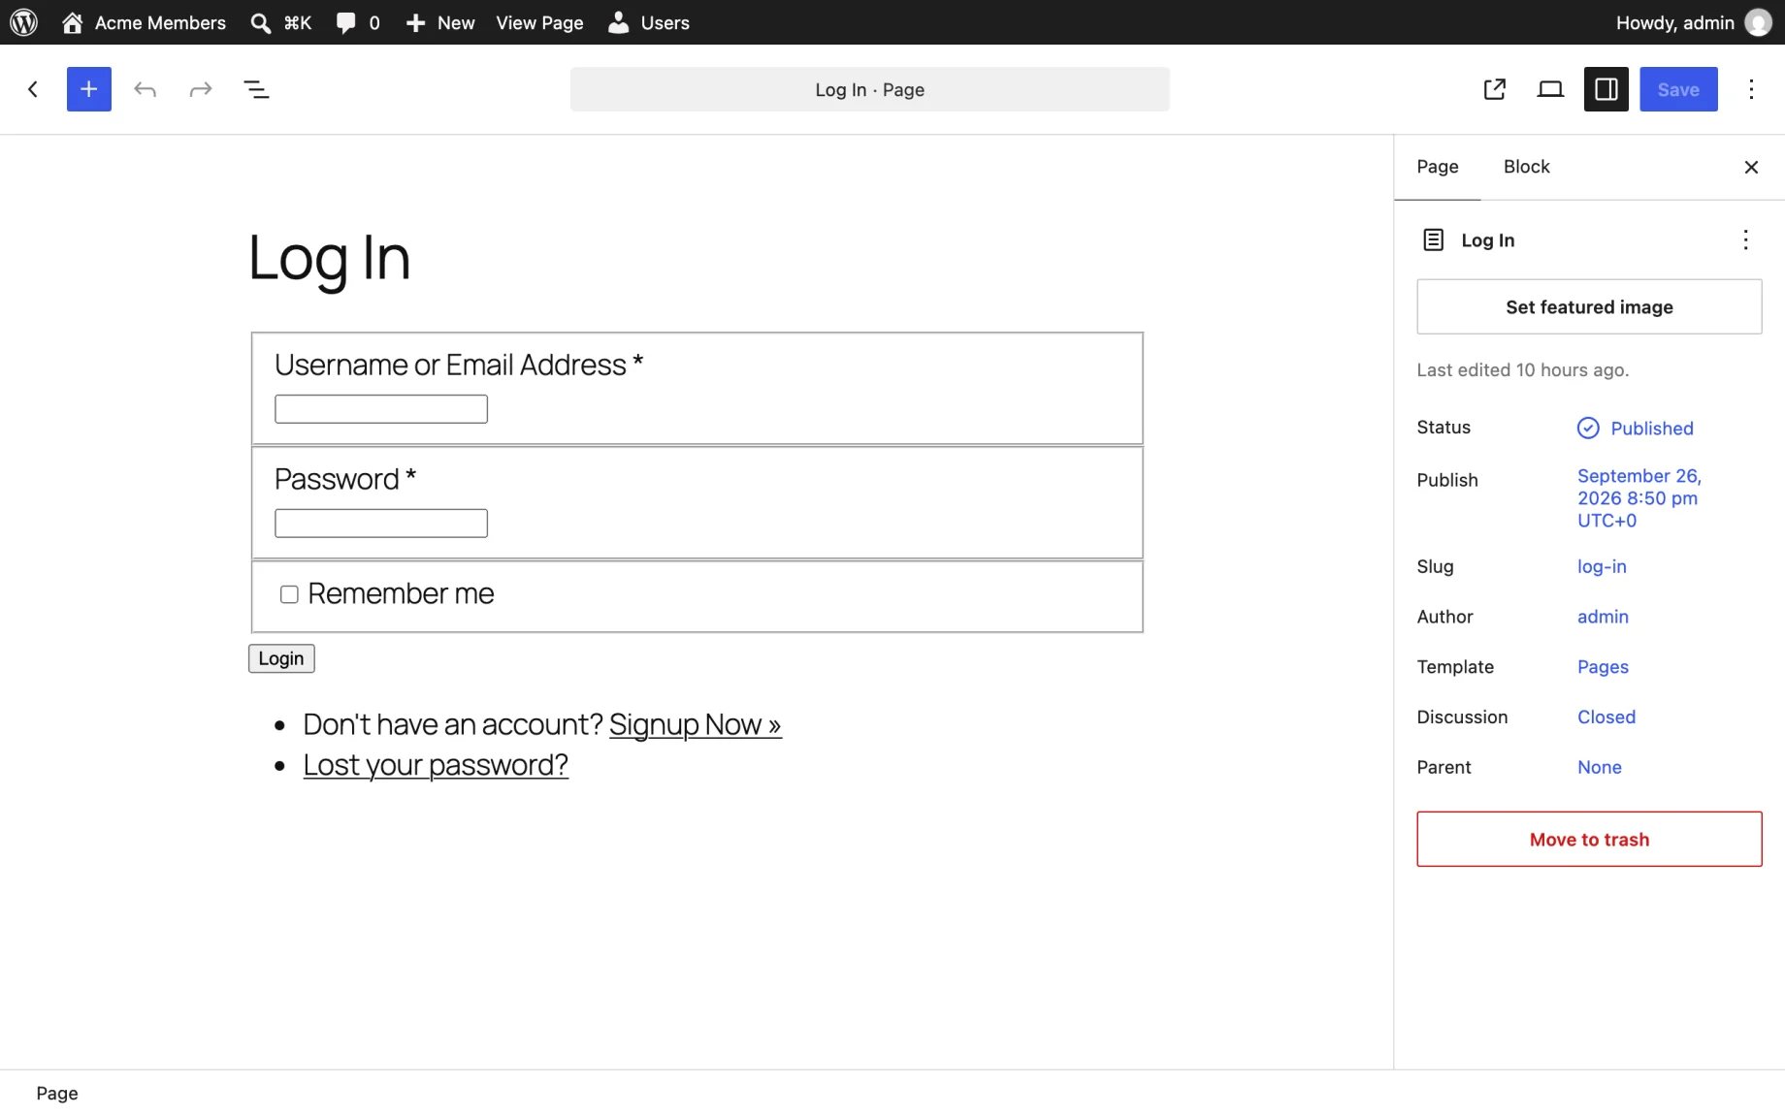Image resolution: width=1785 pixels, height=1115 pixels.
Task: Click the Password input field
Action: click(x=381, y=524)
